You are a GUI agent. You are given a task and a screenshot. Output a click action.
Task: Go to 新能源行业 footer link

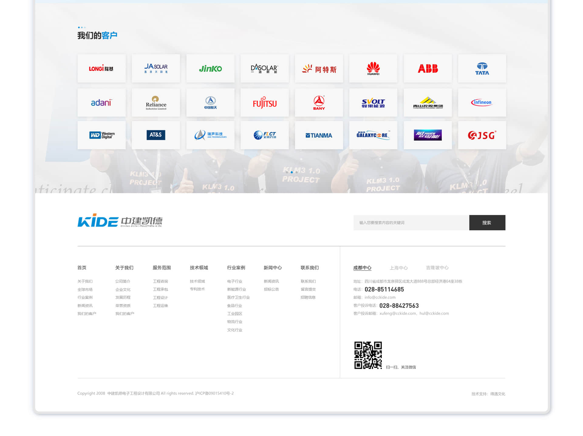click(237, 289)
